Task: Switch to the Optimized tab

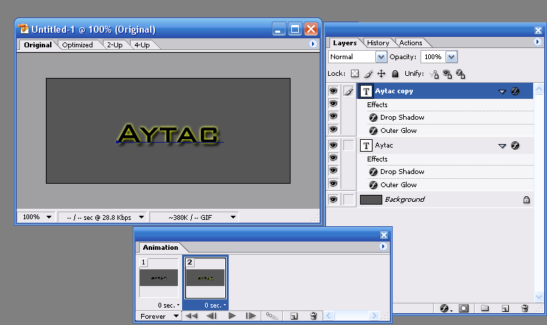Action: pyautogui.click(x=77, y=45)
